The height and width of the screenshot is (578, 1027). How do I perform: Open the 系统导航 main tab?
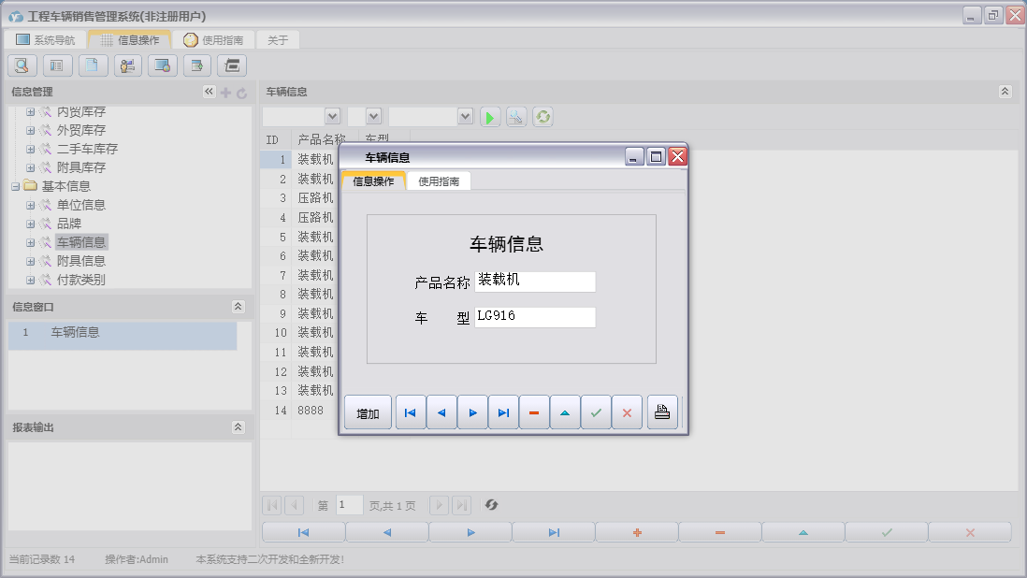click(45, 40)
